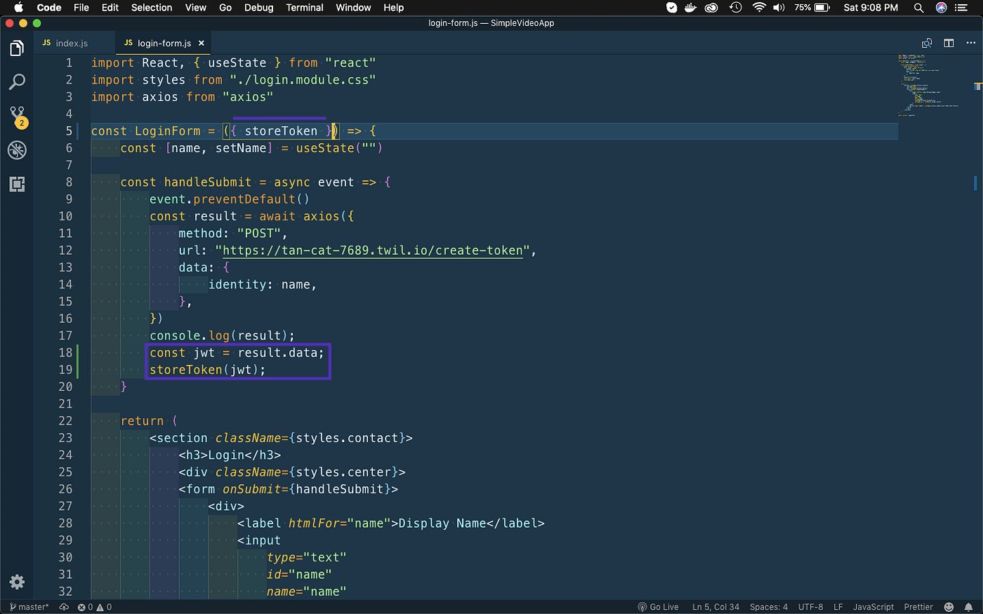Open the File menu
The width and height of the screenshot is (983, 614).
tap(81, 8)
